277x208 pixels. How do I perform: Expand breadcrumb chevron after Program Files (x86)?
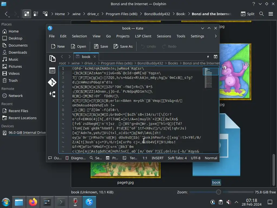(x=141, y=14)
